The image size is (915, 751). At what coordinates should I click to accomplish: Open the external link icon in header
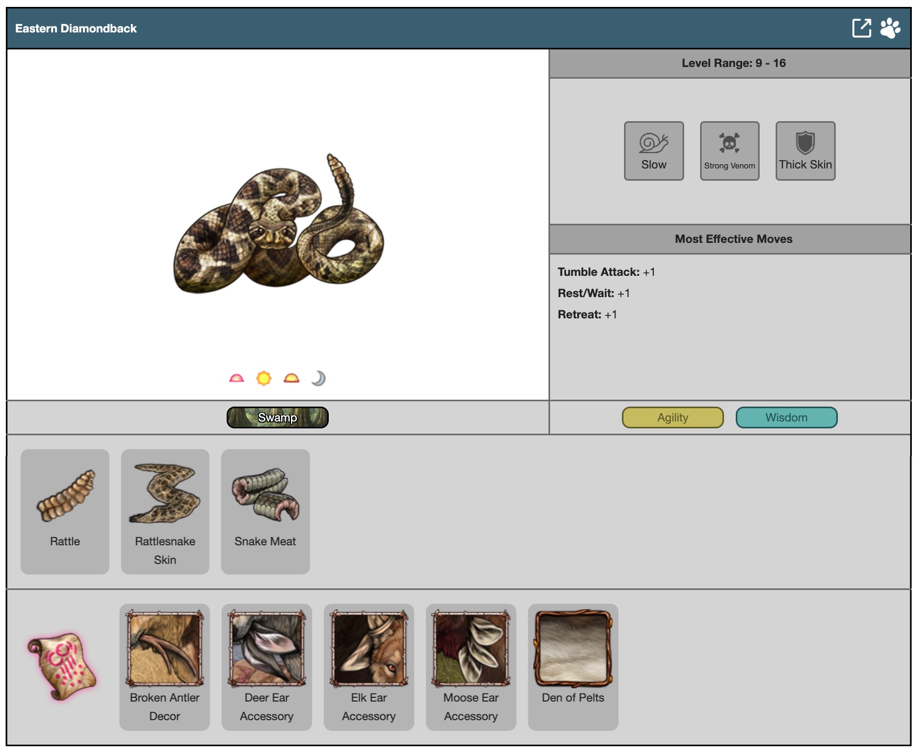pyautogui.click(x=861, y=28)
